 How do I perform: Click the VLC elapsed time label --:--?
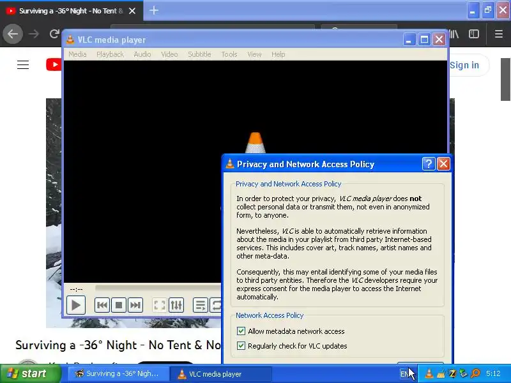click(76, 289)
